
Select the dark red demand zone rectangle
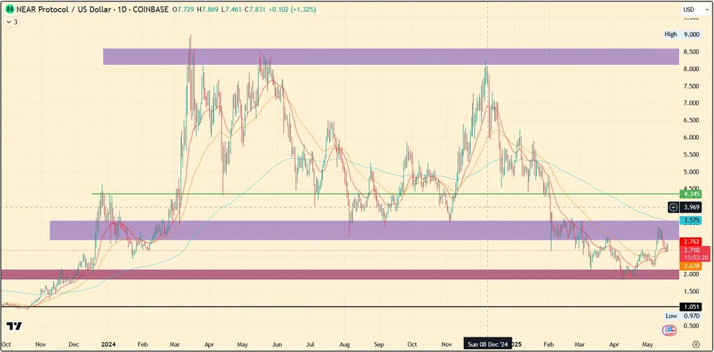pos(340,274)
